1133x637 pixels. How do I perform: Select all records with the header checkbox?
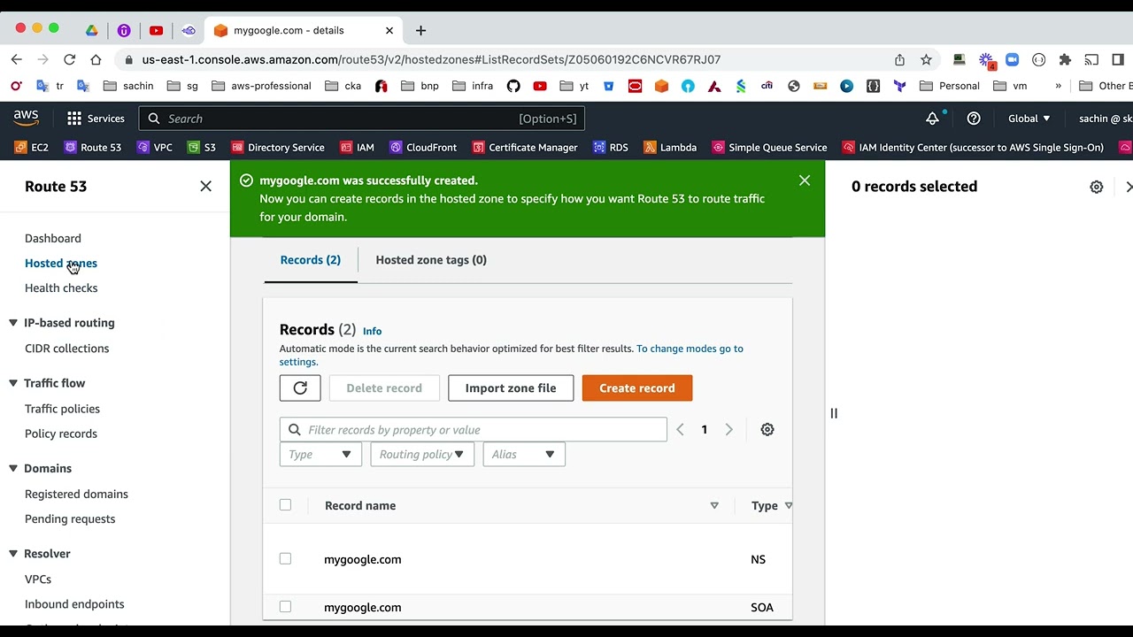click(x=285, y=505)
